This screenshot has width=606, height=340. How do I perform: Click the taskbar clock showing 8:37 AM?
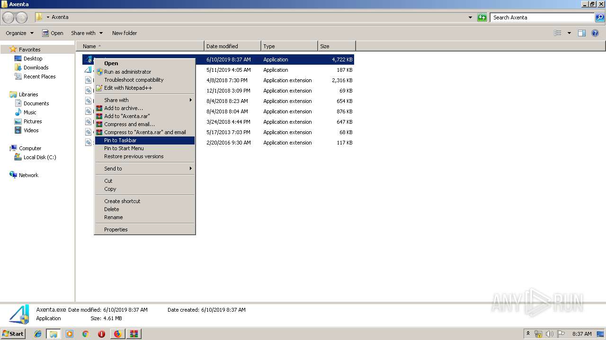(x=582, y=334)
